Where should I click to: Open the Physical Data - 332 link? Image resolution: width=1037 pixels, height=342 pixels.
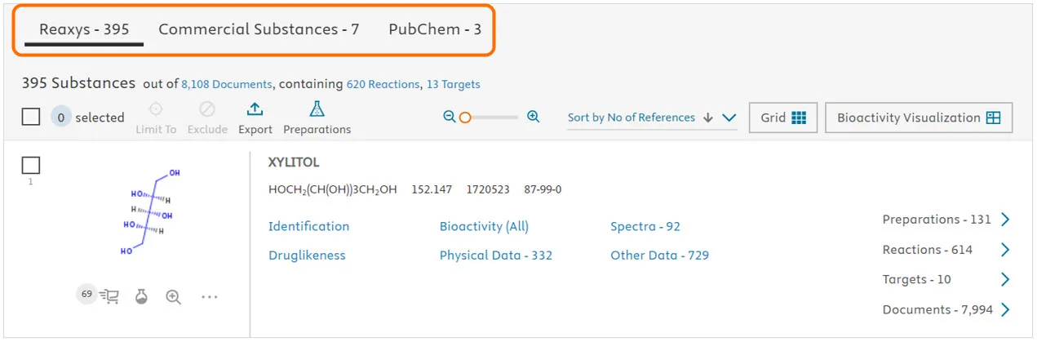(496, 255)
